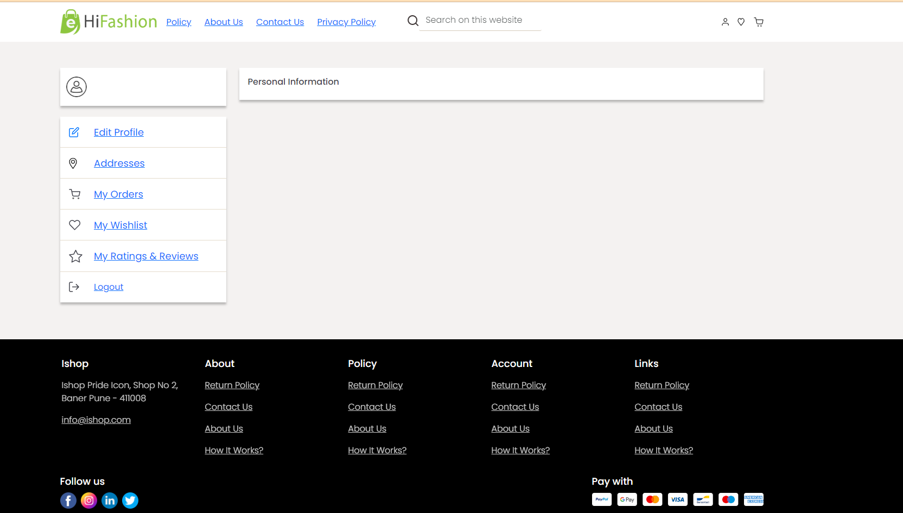The height and width of the screenshot is (513, 903).
Task: Open About Us under Account column
Action: (x=510, y=428)
